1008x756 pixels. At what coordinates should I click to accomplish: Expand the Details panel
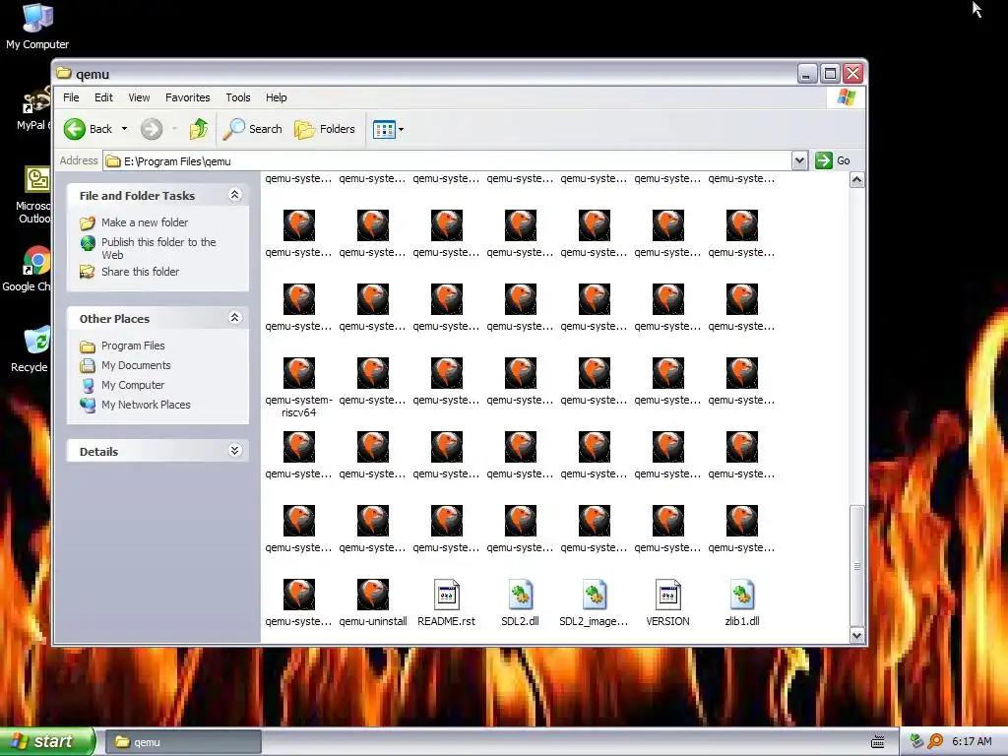click(x=234, y=451)
